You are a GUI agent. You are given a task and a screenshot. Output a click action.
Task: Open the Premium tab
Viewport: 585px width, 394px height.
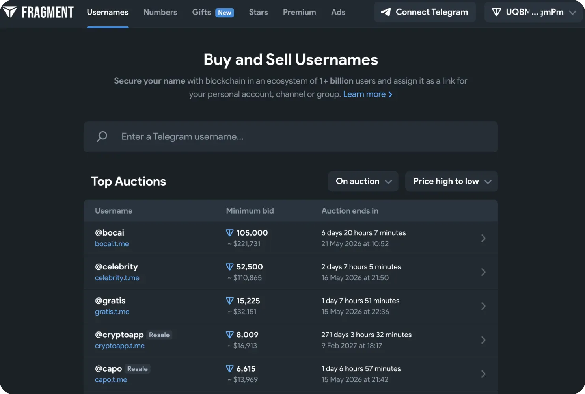(300, 12)
